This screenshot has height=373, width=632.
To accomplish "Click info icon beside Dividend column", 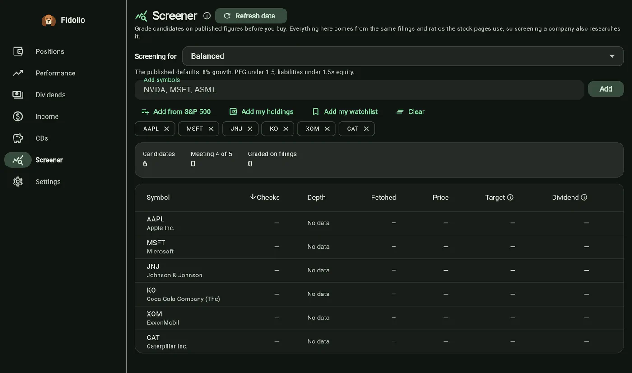I will click(584, 197).
